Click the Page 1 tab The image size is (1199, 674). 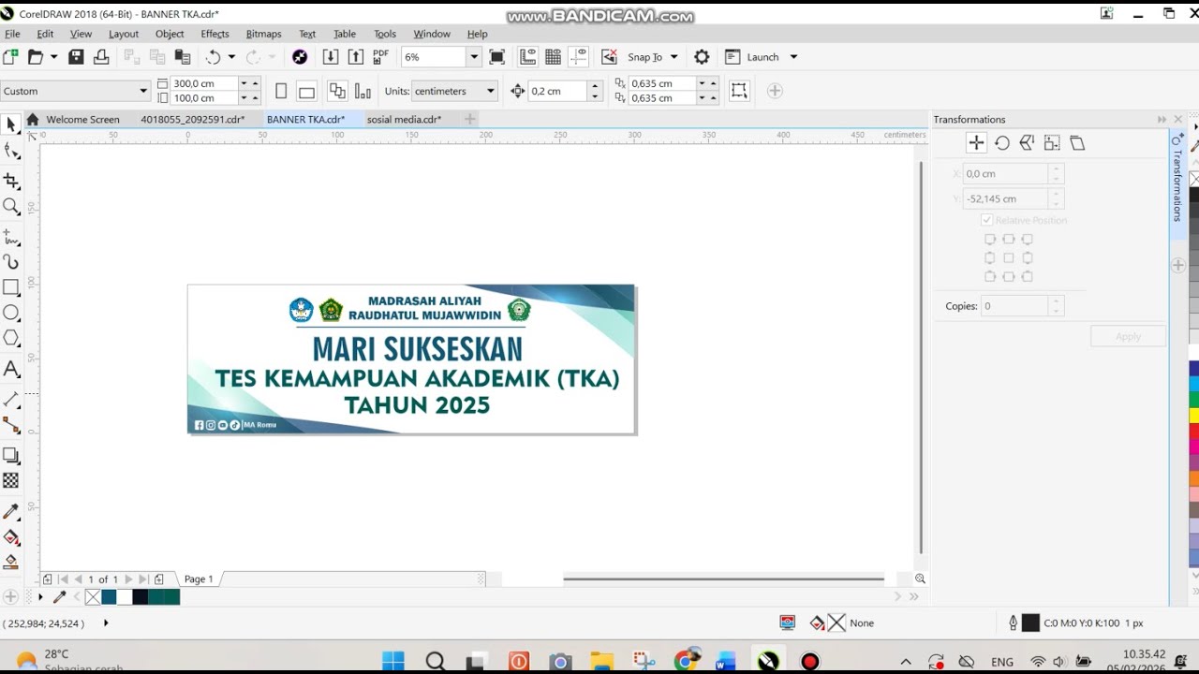199,579
